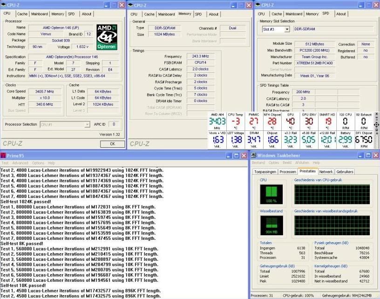Click the Part Number XTREEM 512MB PC400 field
380x299 pixels.
pos(314,63)
